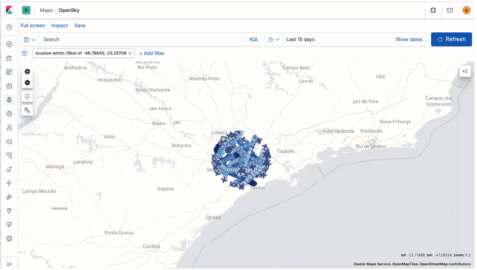This screenshot has height=270, width=477.
Task: Collapse the map legend panel
Action: click(x=465, y=71)
